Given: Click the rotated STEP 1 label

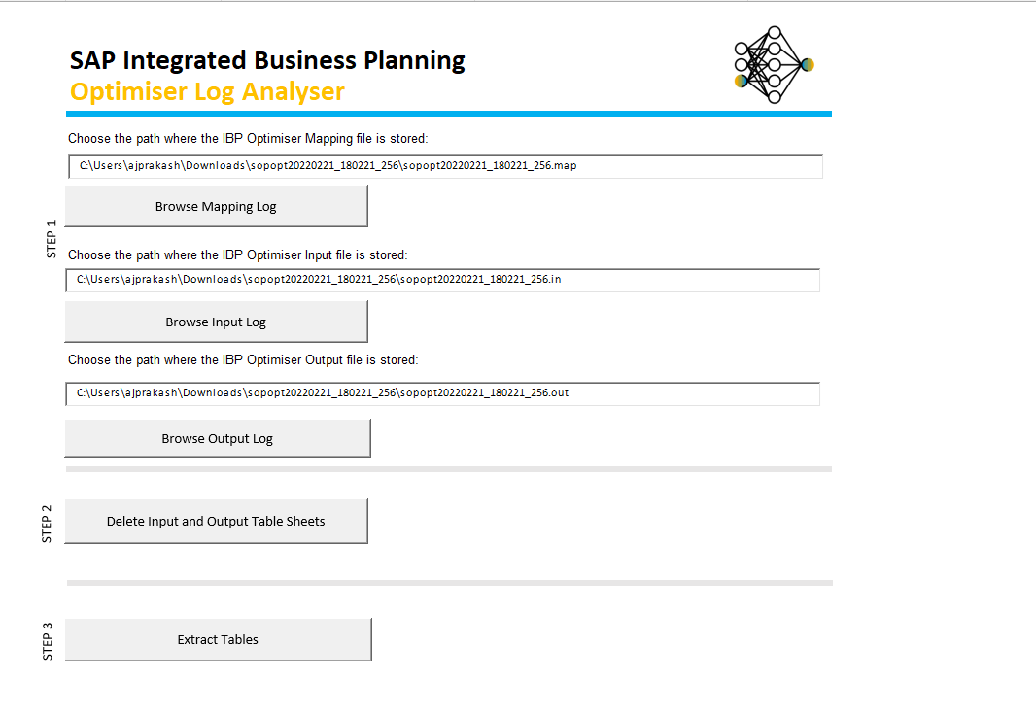Looking at the screenshot, I should click(x=52, y=239).
